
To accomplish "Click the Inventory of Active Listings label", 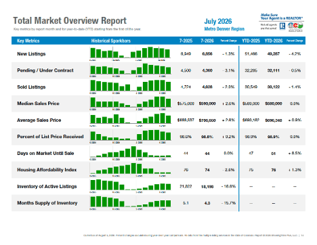I will click(47, 186).
